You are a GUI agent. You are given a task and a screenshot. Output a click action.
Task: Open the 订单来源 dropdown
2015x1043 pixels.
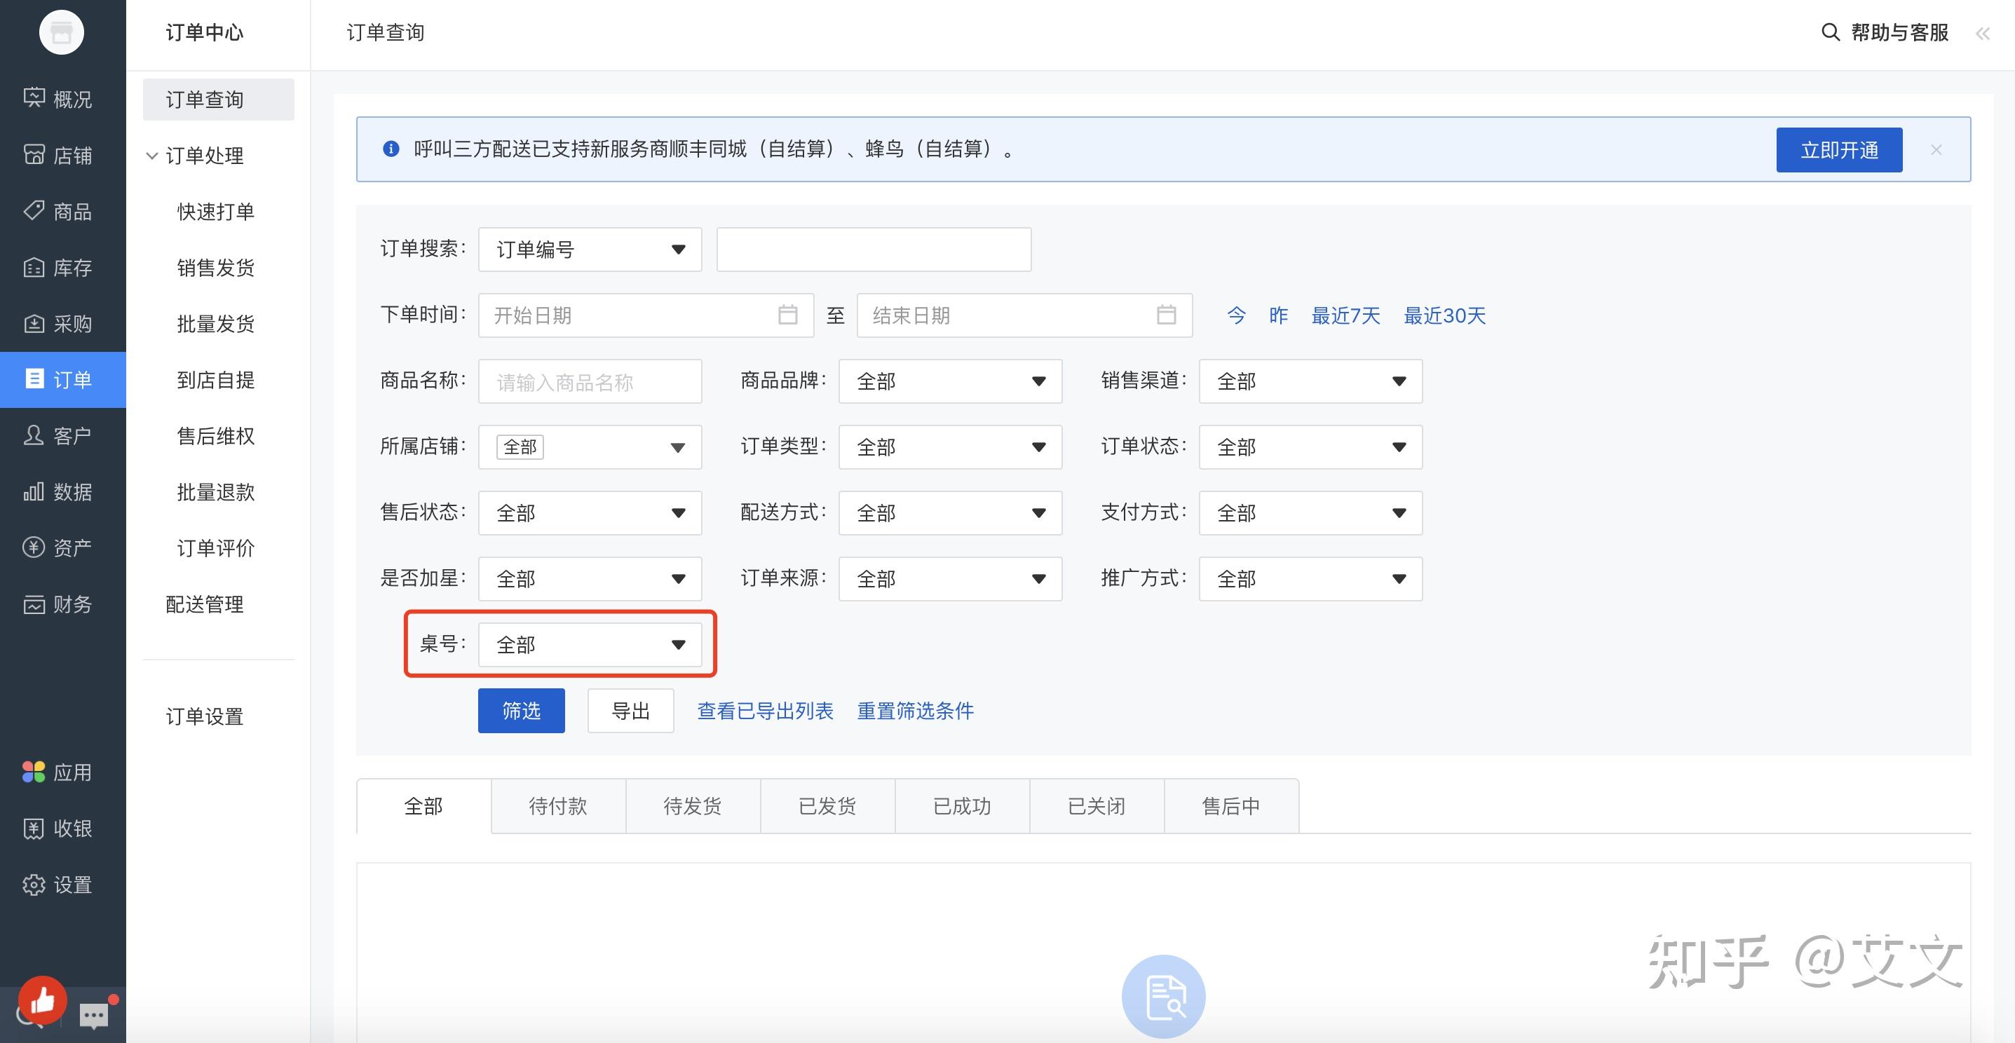951,578
